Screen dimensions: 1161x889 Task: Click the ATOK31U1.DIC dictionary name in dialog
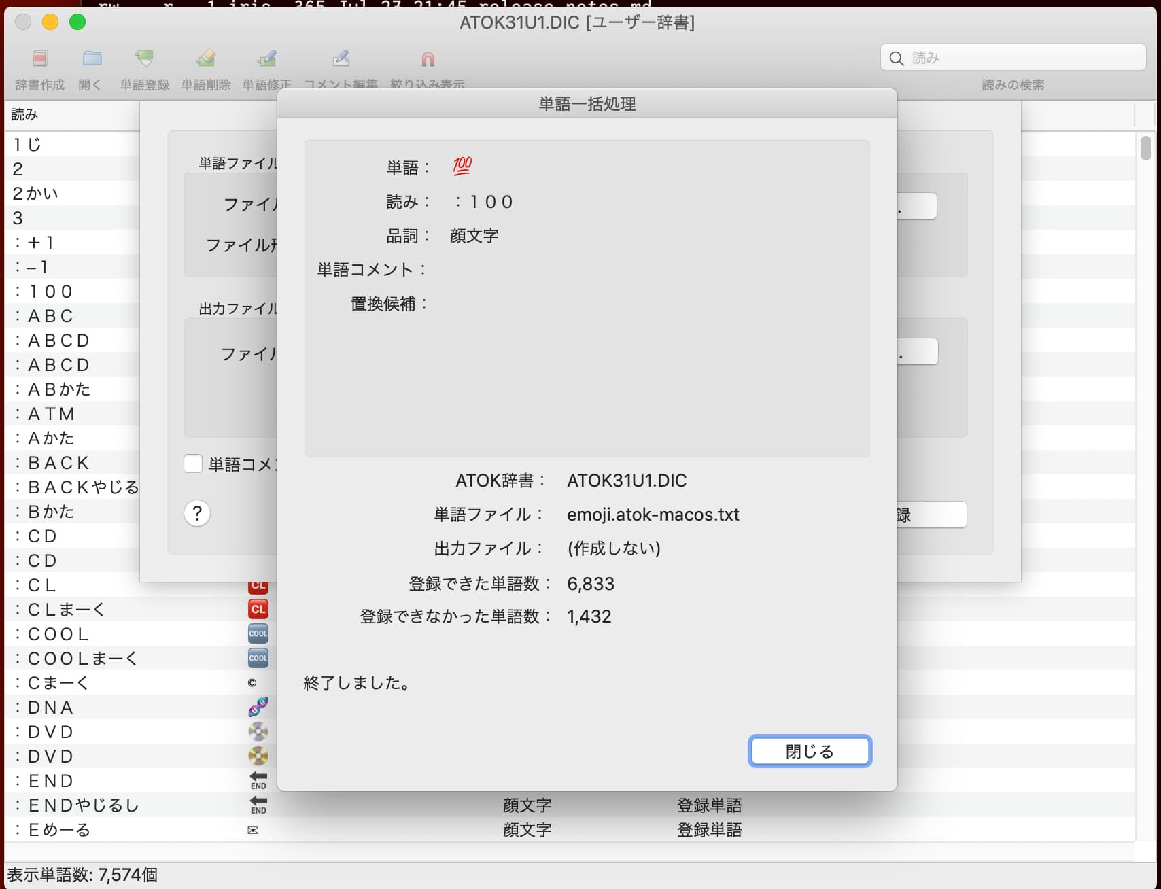coord(627,481)
